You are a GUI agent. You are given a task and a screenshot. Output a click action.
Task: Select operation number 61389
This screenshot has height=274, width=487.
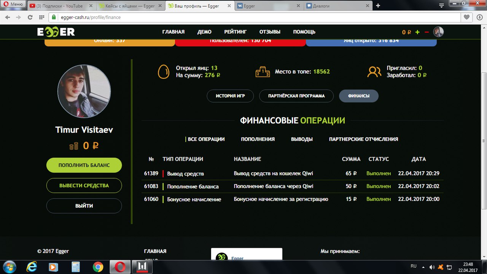coord(151,174)
